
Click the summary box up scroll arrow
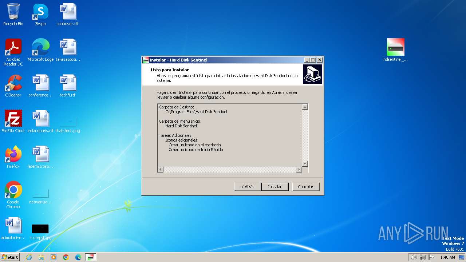click(x=305, y=107)
